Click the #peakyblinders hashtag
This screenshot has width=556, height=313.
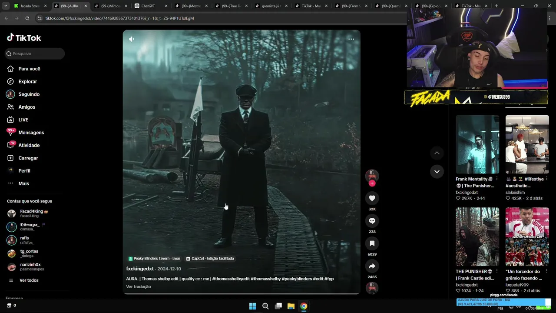(297, 279)
